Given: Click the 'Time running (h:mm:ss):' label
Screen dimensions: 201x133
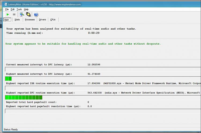Looking at the screenshot, I should pyautogui.click(x=25, y=33).
